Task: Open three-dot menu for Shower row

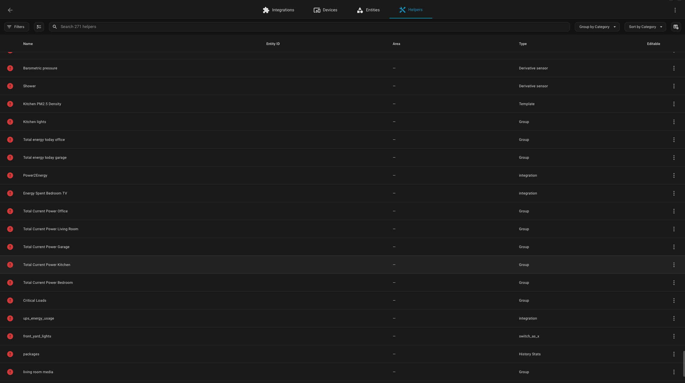Action: pos(674,86)
